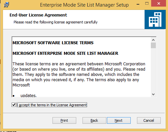Close the Setup window with the red X
The width and height of the screenshot is (168, 132).
click(x=158, y=3)
